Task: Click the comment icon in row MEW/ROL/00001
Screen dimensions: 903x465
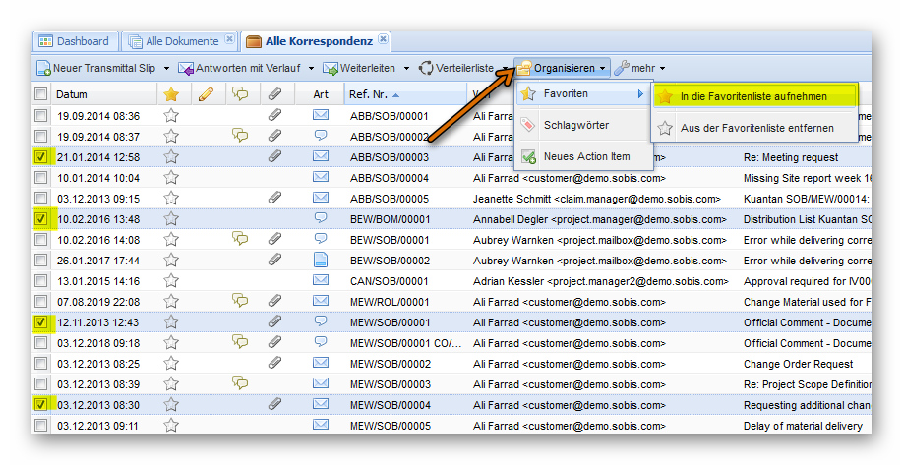Action: click(x=239, y=301)
